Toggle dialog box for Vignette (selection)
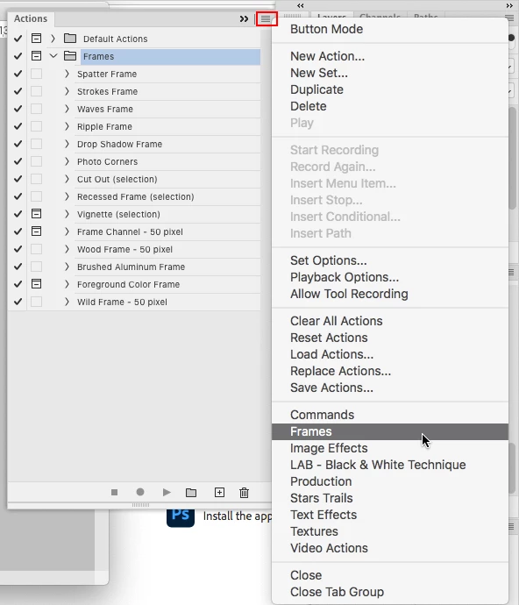This screenshot has width=519, height=605. [36, 214]
